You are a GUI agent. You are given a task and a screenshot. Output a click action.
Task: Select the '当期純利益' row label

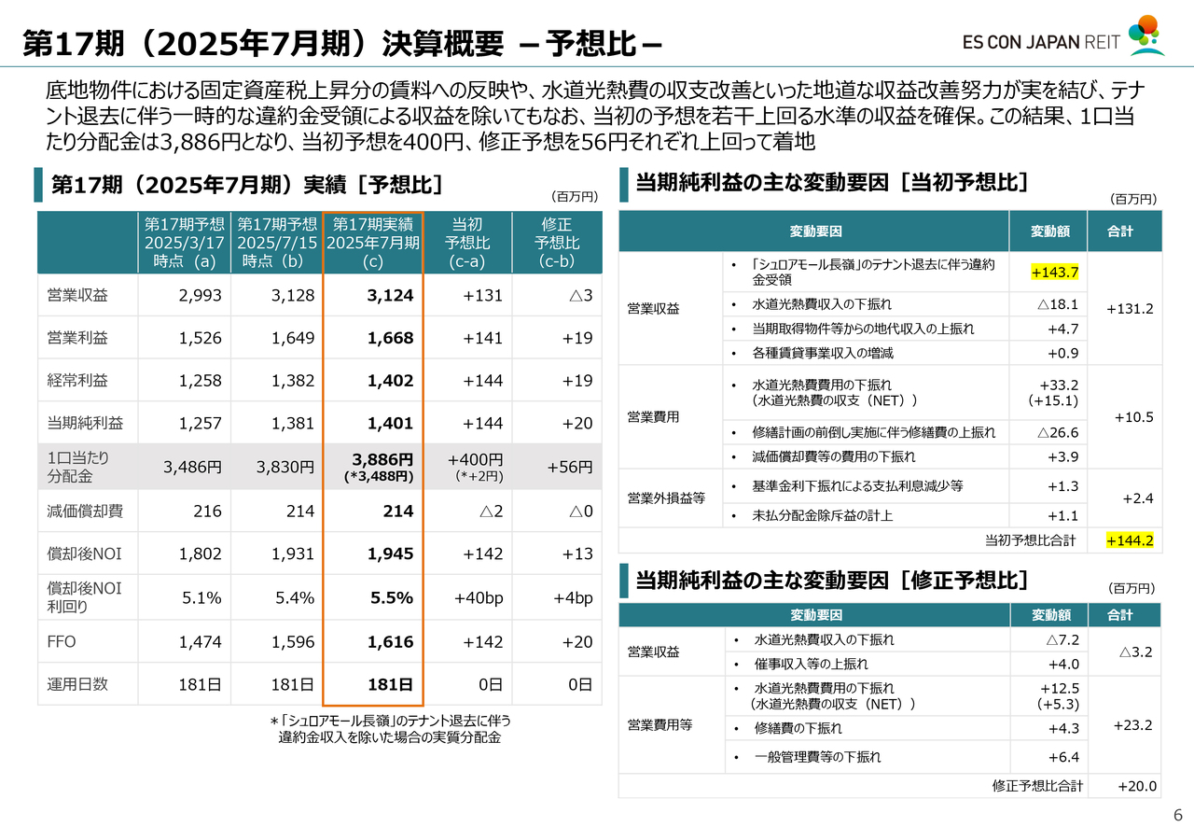pos(85,423)
